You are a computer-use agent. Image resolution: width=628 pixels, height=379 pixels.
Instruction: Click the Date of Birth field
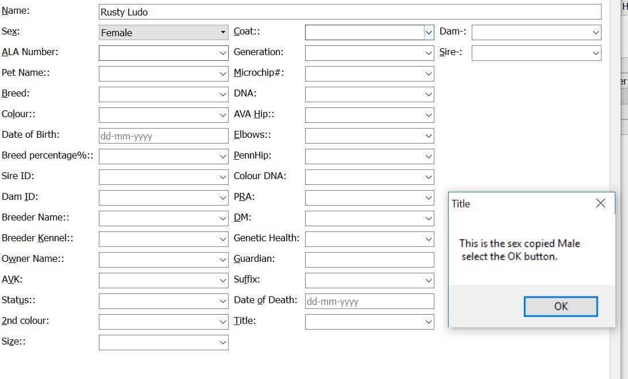163,136
